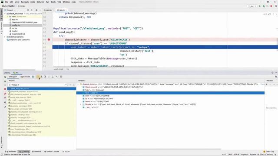The height and width of the screenshot is (156, 278).
Task: Click the Structure tool window side tab
Action: point(1,28)
